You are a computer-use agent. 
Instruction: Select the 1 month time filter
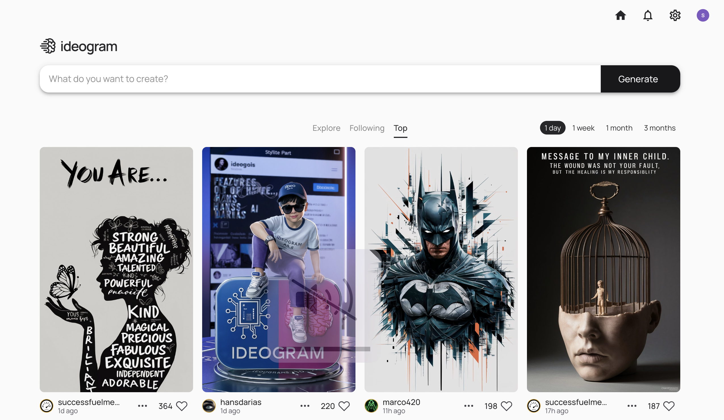[619, 128]
